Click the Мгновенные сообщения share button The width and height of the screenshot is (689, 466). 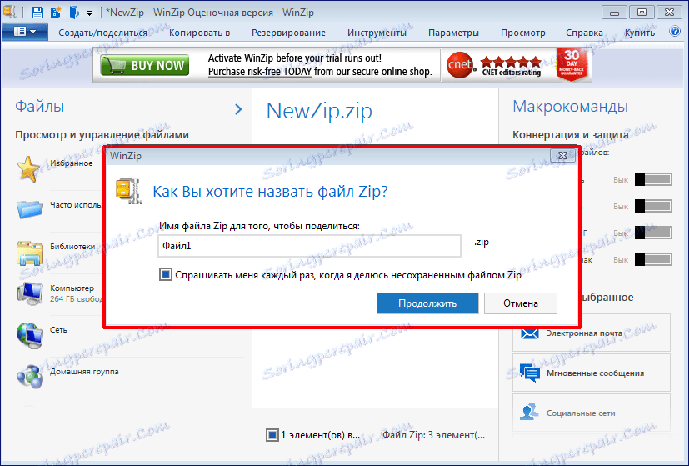coord(592,373)
